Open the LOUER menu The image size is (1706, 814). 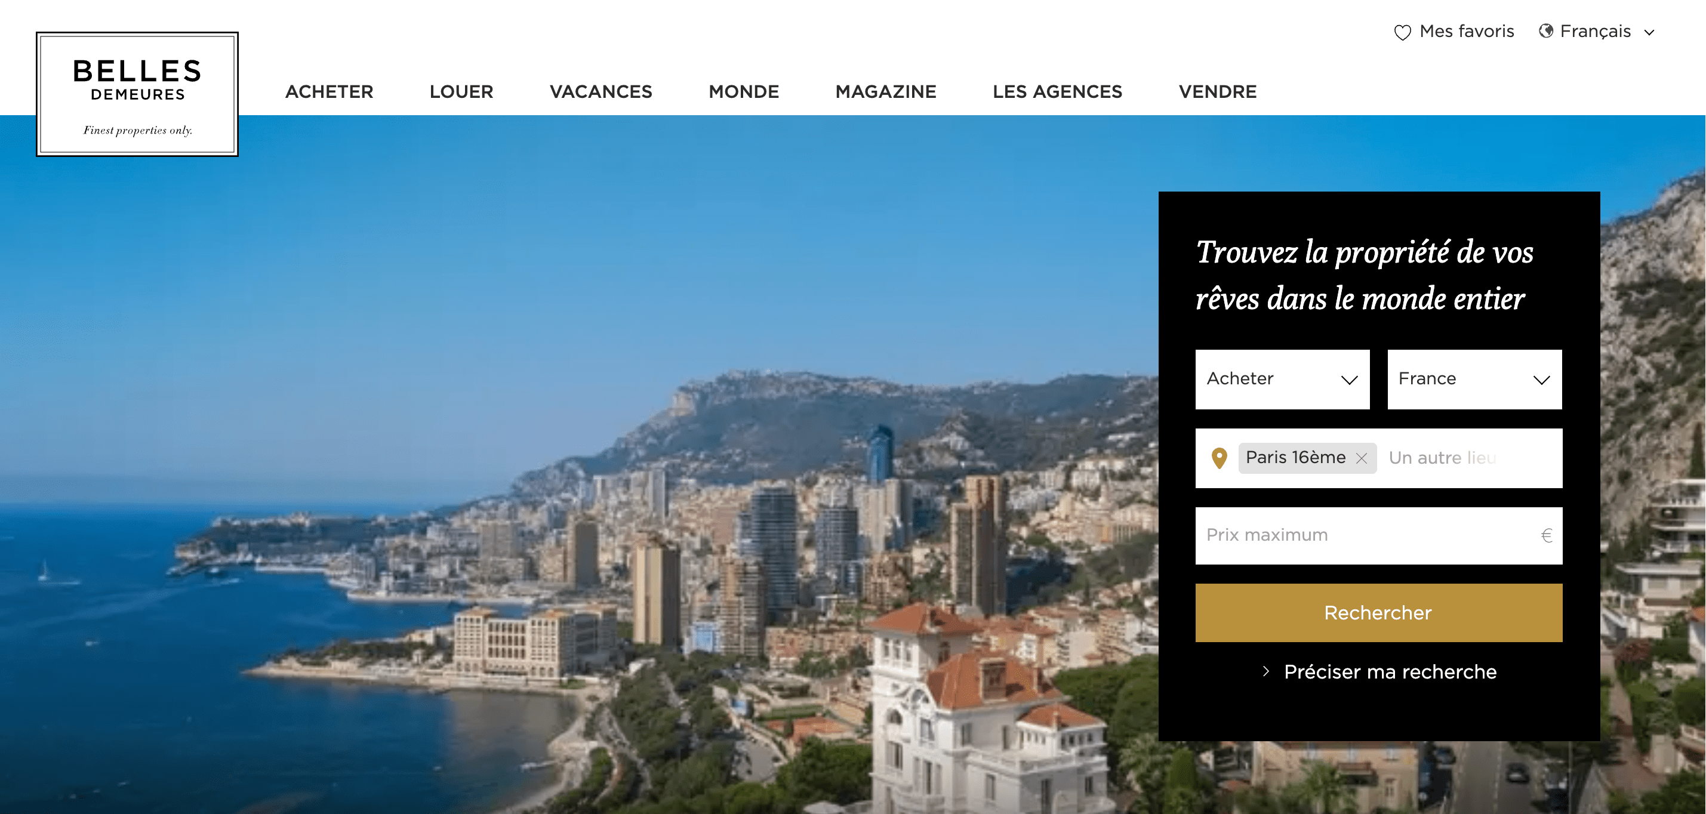(x=461, y=91)
